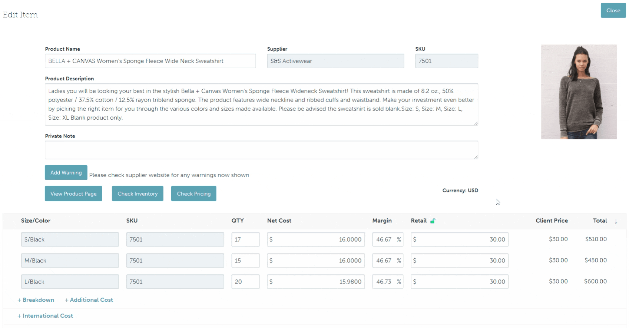This screenshot has width=629, height=328.
Task: Click the Retail price field for S/Black
Action: [x=460, y=239]
